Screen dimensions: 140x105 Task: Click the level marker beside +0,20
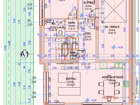(114, 47)
